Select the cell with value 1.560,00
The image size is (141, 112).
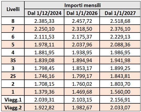pos(120,92)
